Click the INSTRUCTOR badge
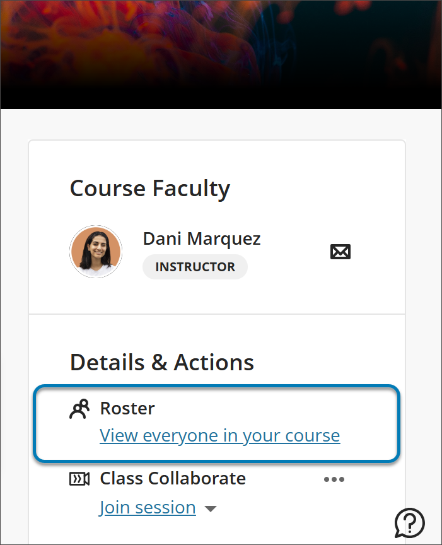Viewport: 442px width, 545px height. pyautogui.click(x=195, y=266)
